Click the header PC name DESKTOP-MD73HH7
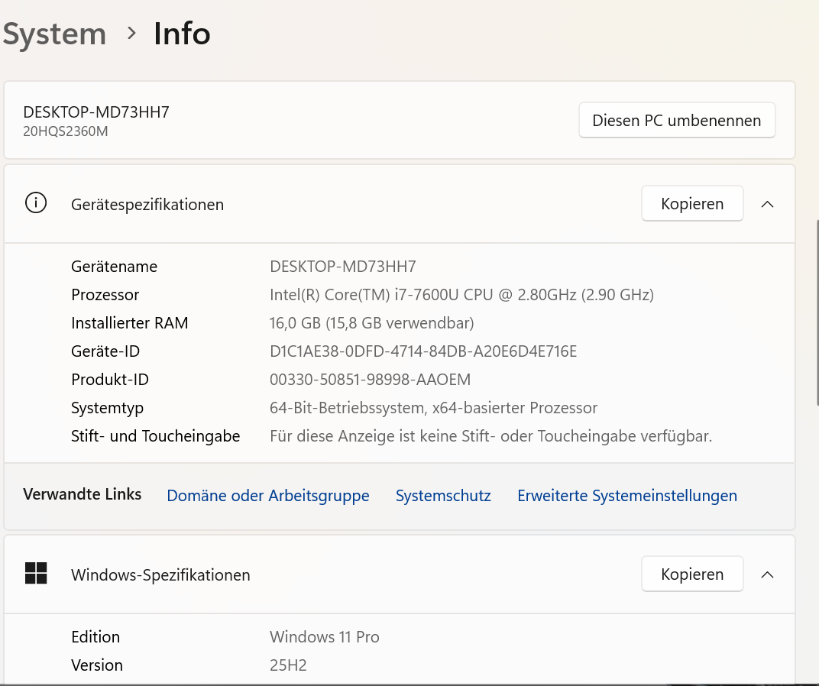The height and width of the screenshot is (686, 819). [x=96, y=112]
